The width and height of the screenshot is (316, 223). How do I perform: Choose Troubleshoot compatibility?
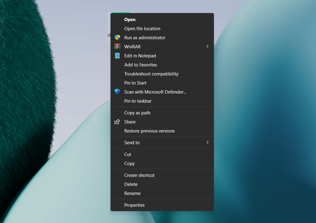151,74
